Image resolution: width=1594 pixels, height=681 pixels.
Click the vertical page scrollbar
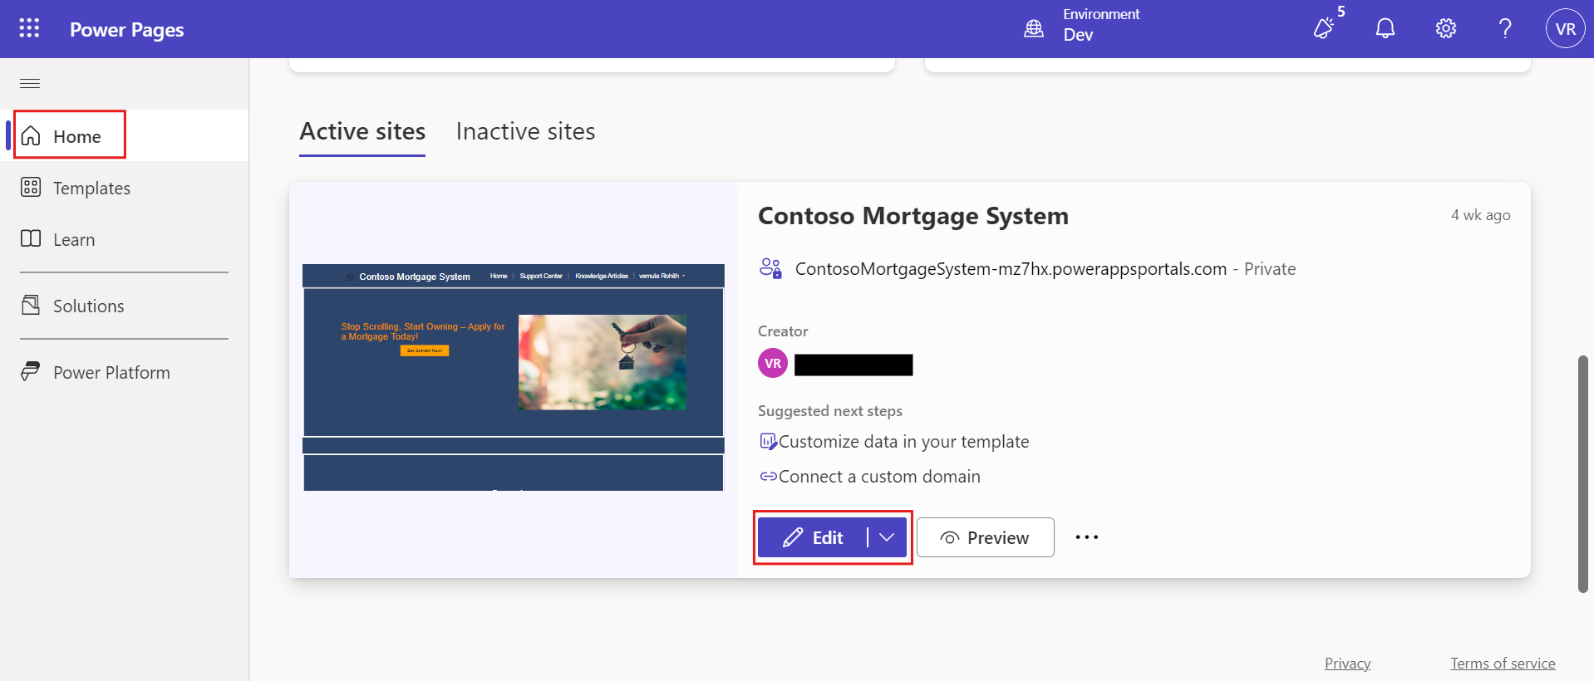(x=1582, y=473)
